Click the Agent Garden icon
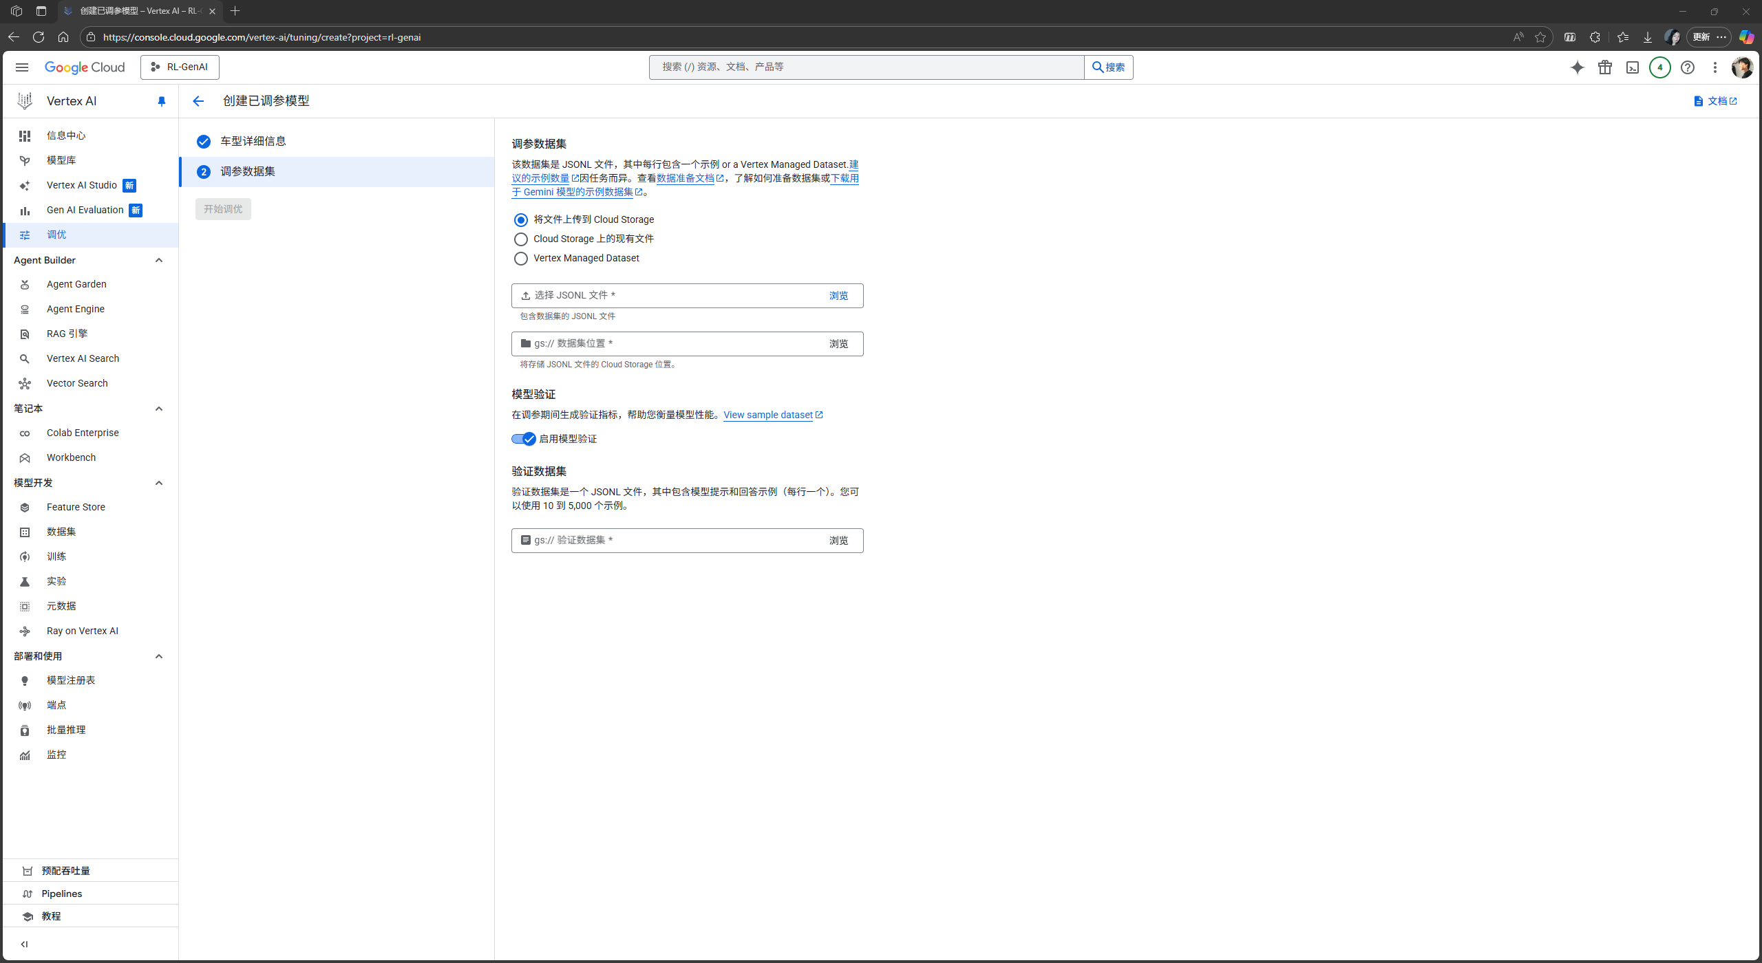 (x=25, y=284)
